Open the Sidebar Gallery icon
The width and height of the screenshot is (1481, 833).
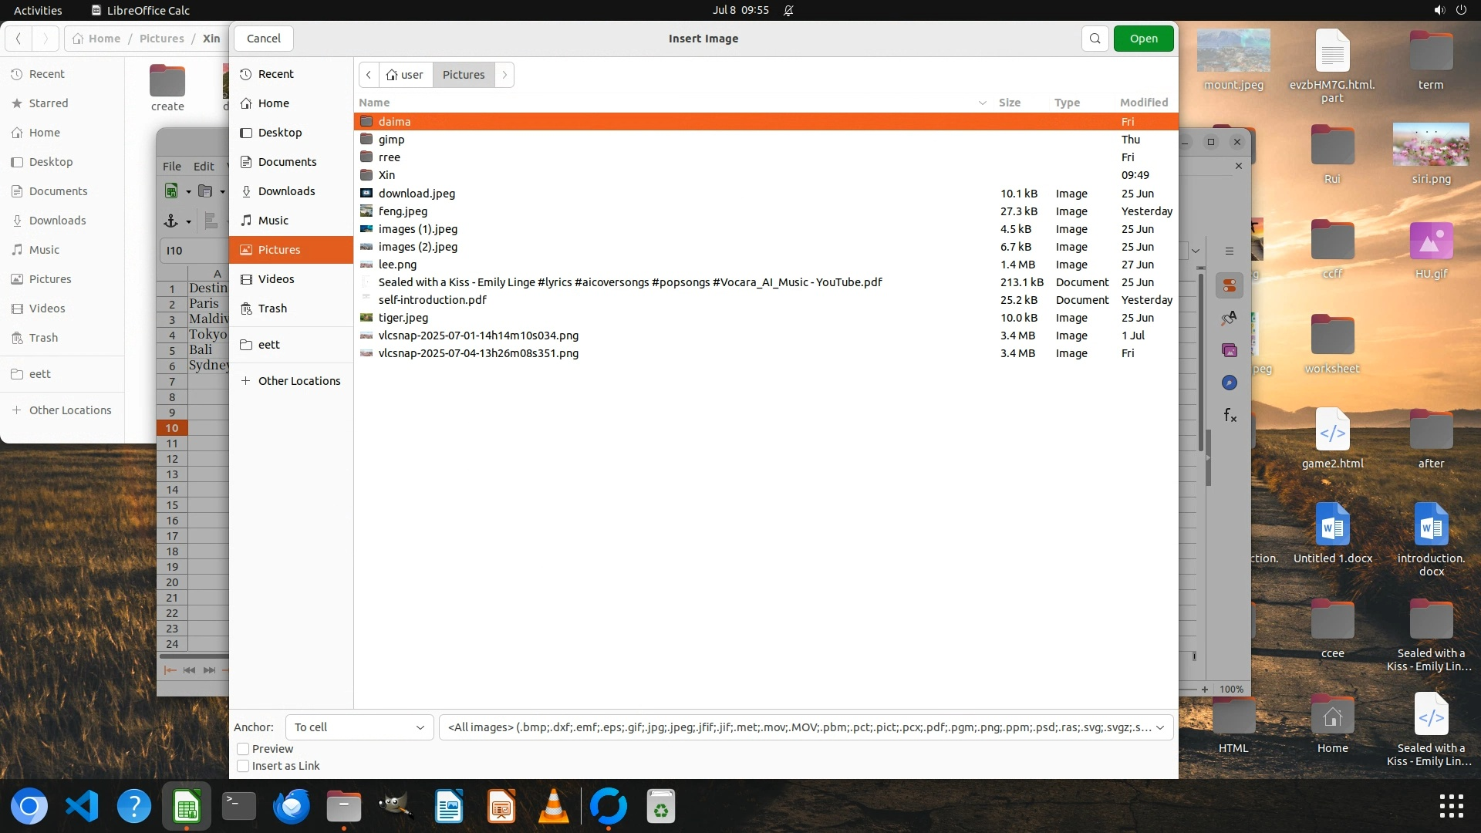[1230, 350]
